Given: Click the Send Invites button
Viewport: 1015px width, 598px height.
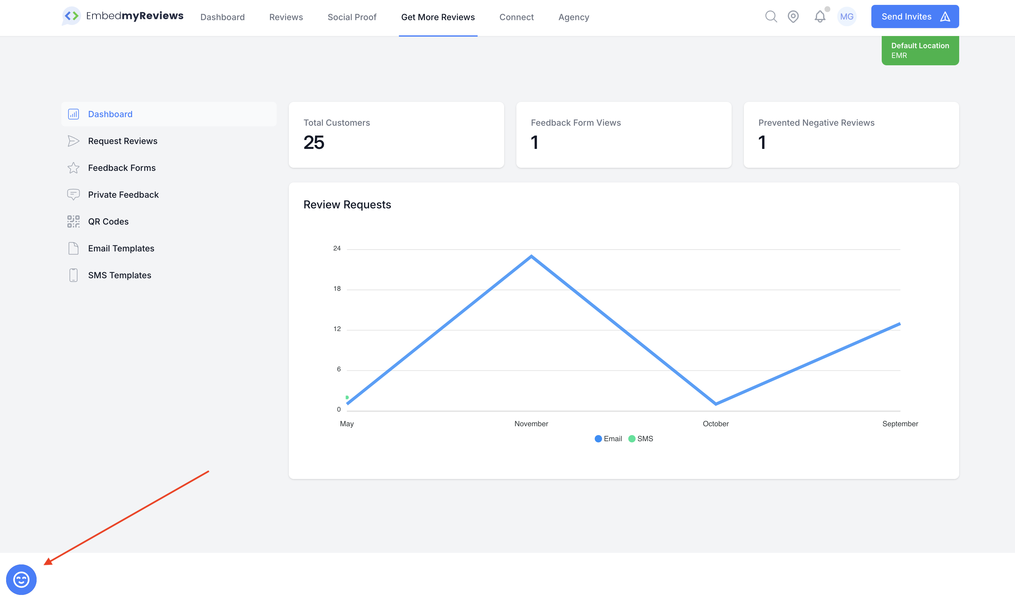Looking at the screenshot, I should pyautogui.click(x=915, y=16).
